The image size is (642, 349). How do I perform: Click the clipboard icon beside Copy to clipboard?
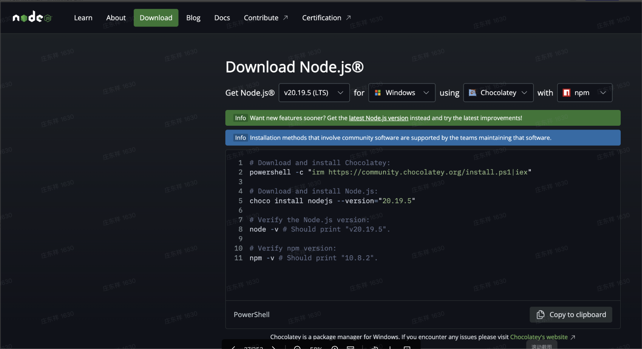[x=540, y=314]
